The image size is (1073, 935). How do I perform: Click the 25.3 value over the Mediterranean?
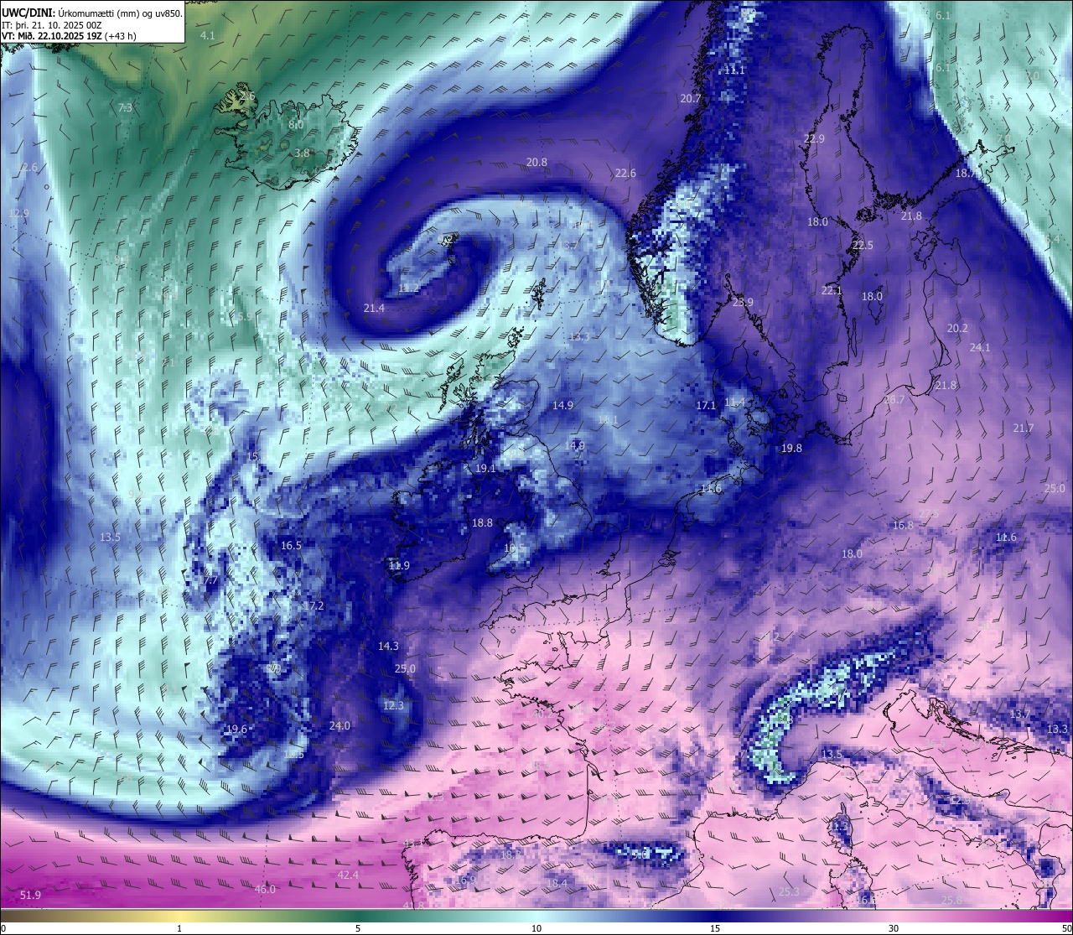(789, 892)
